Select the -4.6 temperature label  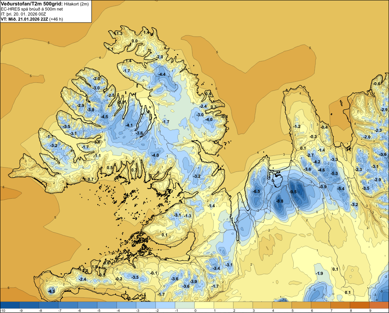pyautogui.click(x=322, y=170)
